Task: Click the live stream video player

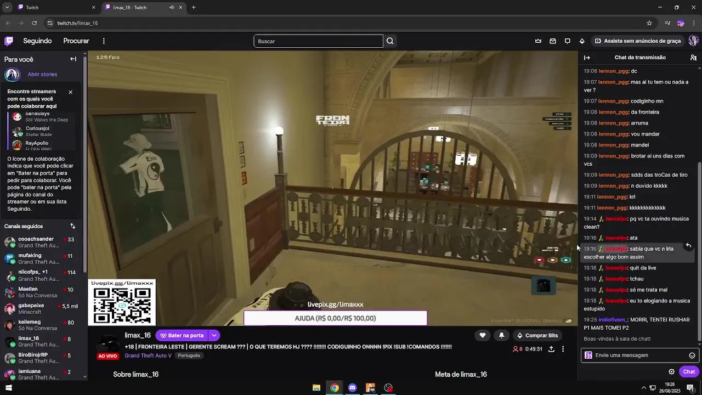Action: pos(333,188)
